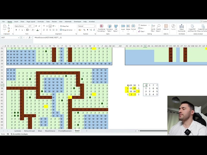Click the Comments button
Screen dimensions: 207x155
pyautogui.click(x=204, y=22)
